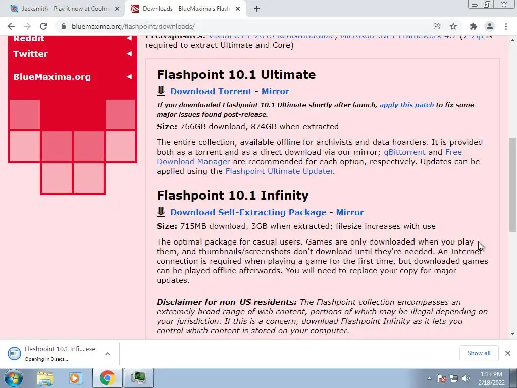Open Action Center flag icon
The height and width of the screenshot is (388, 517).
pyautogui.click(x=442, y=378)
